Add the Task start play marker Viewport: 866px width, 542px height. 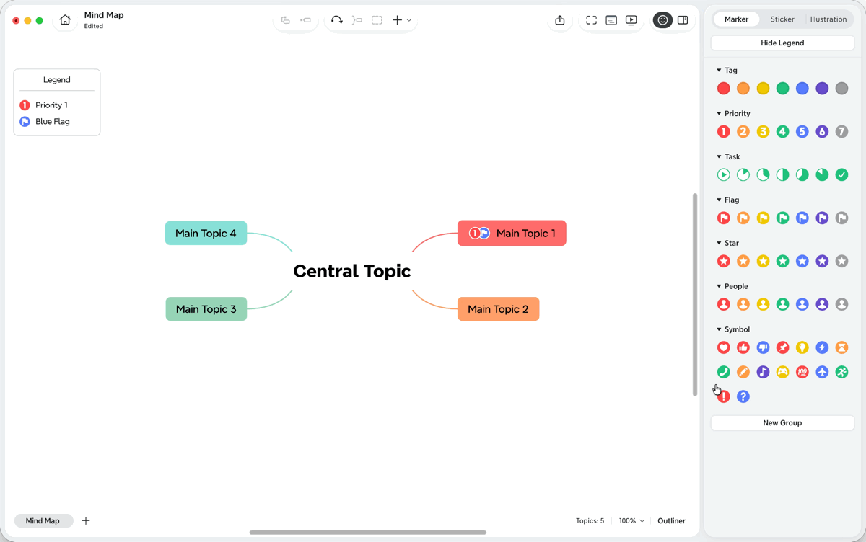(x=723, y=174)
